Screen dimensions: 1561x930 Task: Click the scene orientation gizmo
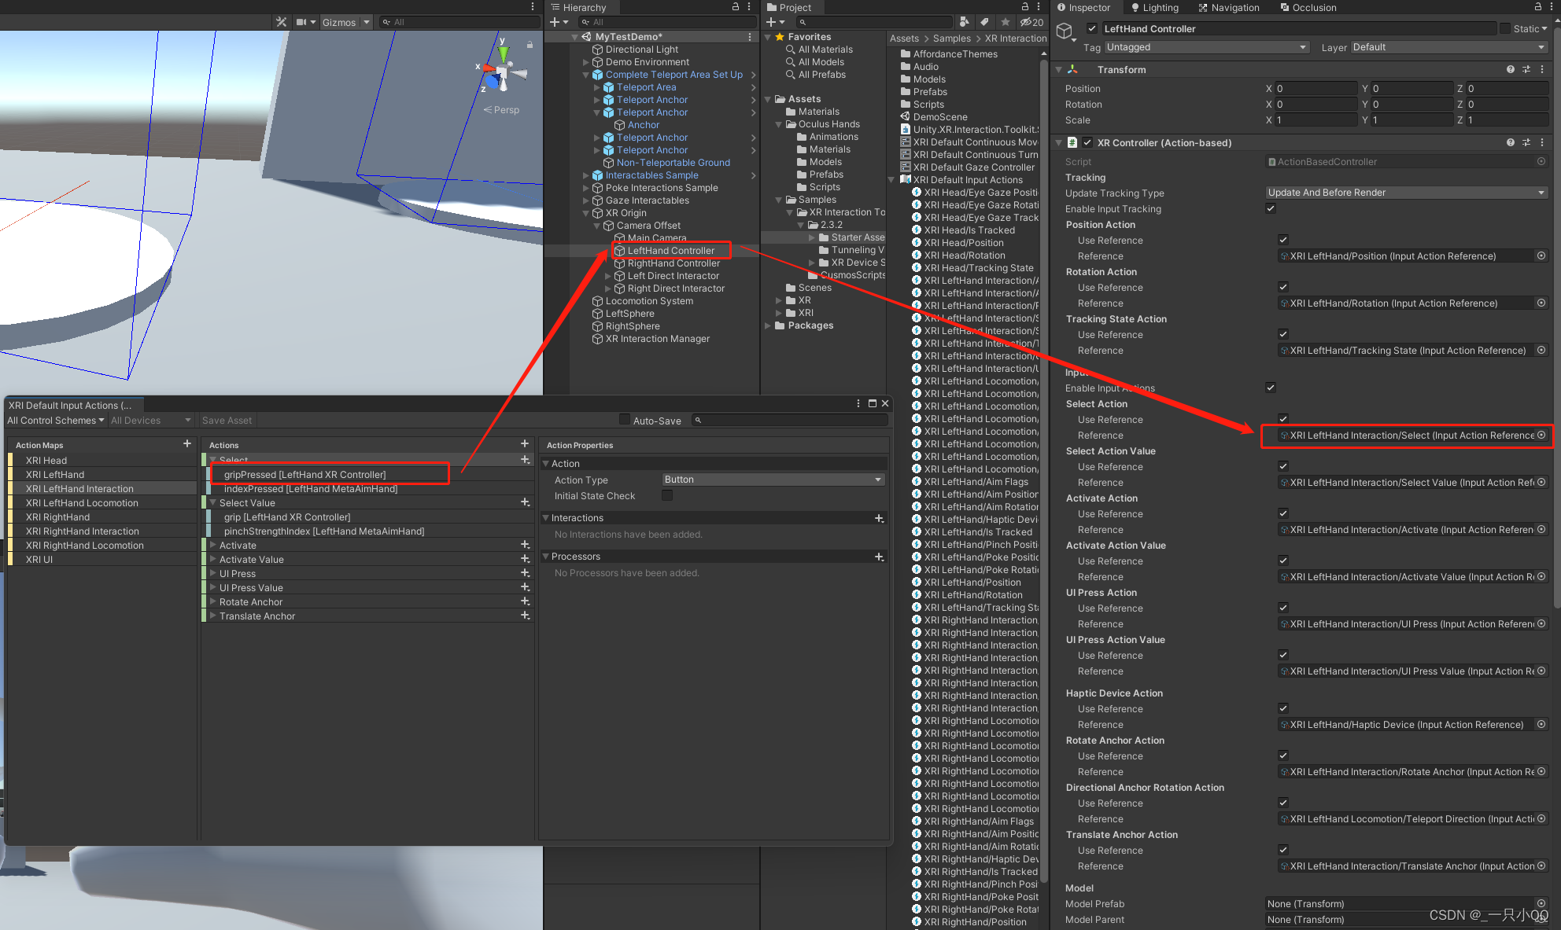[x=502, y=72]
